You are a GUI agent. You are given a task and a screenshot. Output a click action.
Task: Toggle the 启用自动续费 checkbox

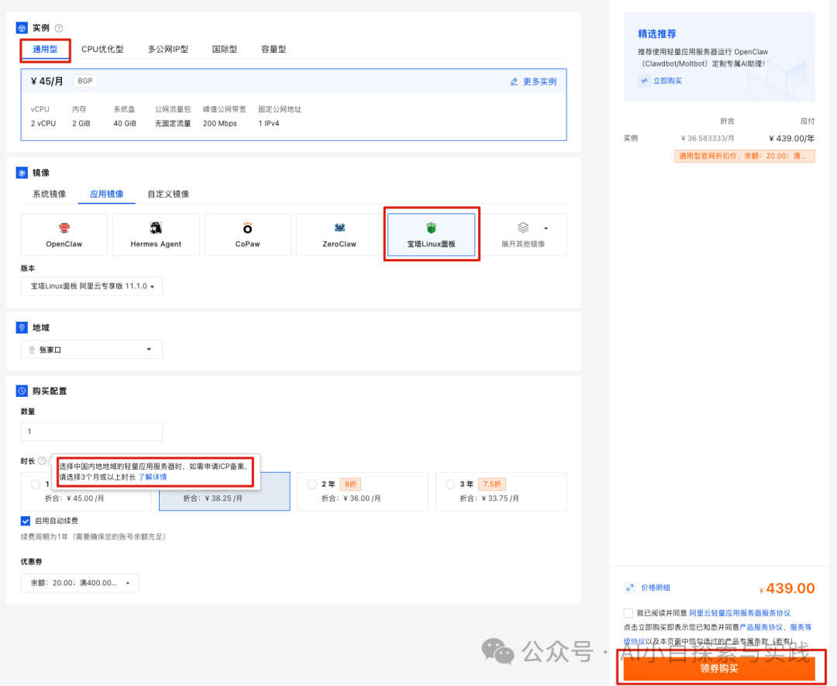(26, 520)
